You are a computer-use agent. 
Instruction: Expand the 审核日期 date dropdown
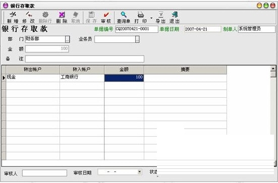(x=140, y=172)
